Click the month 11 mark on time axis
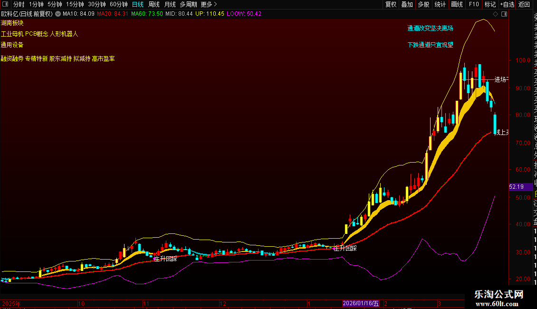The image size is (537, 309). click(x=146, y=303)
